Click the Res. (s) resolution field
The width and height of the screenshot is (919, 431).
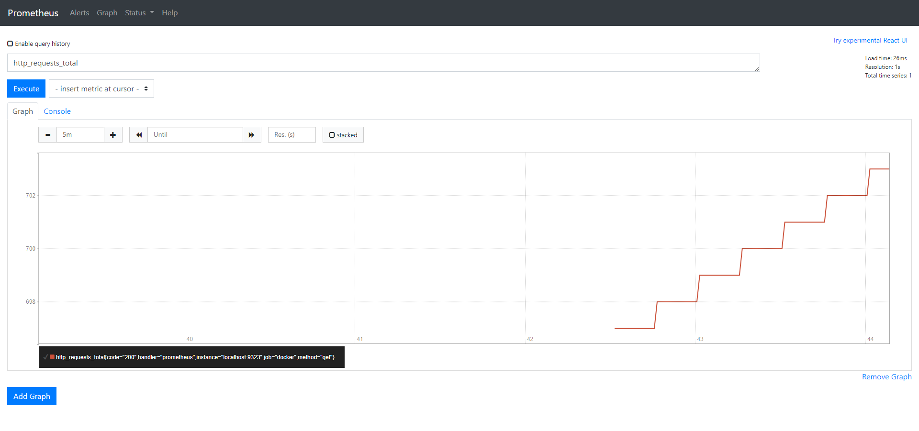point(292,135)
